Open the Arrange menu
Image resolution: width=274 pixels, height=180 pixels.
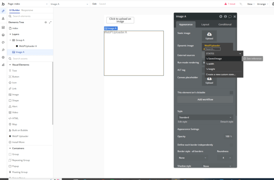click(x=262, y=4)
